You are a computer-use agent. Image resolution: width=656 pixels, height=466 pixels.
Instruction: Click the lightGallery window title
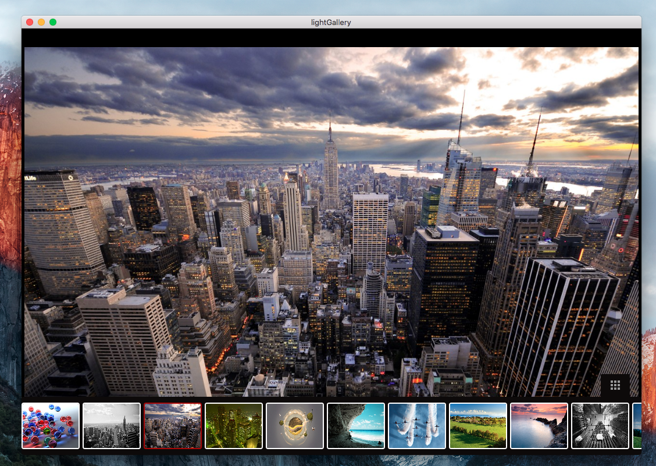coord(331,22)
